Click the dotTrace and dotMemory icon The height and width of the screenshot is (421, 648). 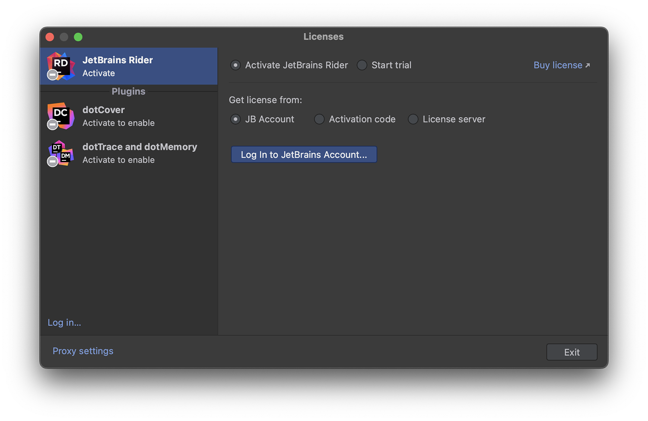coord(60,153)
